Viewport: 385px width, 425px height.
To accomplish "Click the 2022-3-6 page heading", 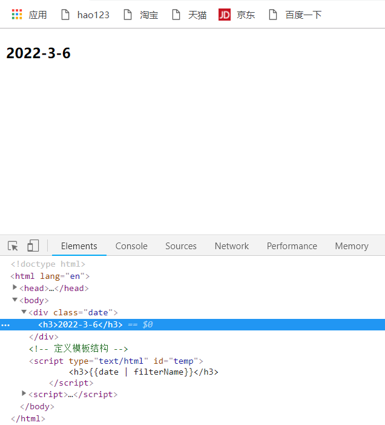I will tap(38, 53).
